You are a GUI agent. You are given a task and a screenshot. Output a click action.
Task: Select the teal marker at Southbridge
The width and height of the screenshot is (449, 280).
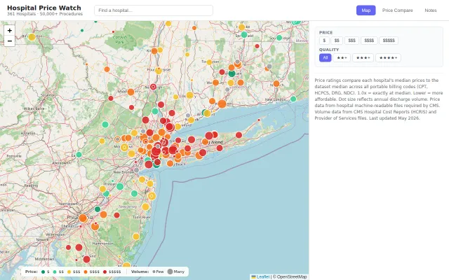tap(279, 38)
